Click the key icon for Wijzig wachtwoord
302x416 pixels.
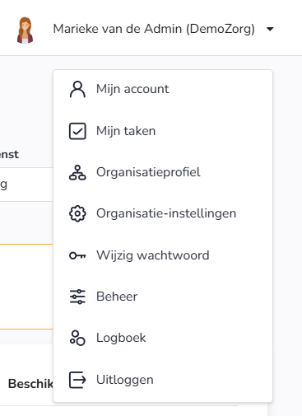tap(77, 255)
